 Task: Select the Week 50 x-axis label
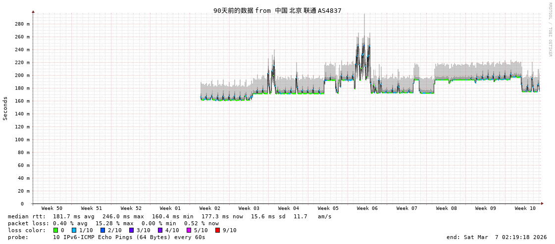(x=52, y=208)
